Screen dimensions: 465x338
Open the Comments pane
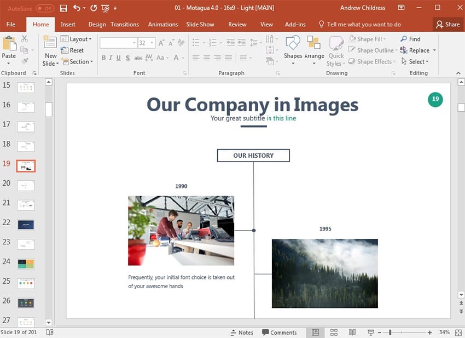[280, 333]
